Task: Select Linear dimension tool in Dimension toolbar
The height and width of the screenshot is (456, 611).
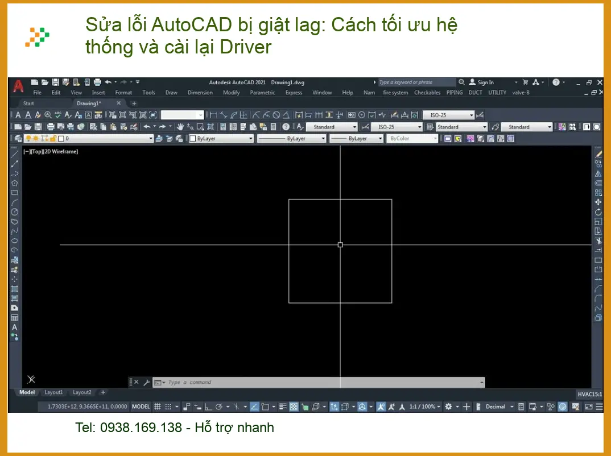Action: coord(213,115)
